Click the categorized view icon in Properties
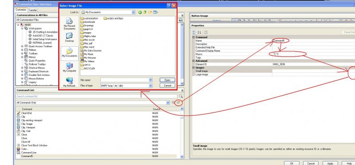The width and height of the screenshot is (355, 165). coord(195,32)
